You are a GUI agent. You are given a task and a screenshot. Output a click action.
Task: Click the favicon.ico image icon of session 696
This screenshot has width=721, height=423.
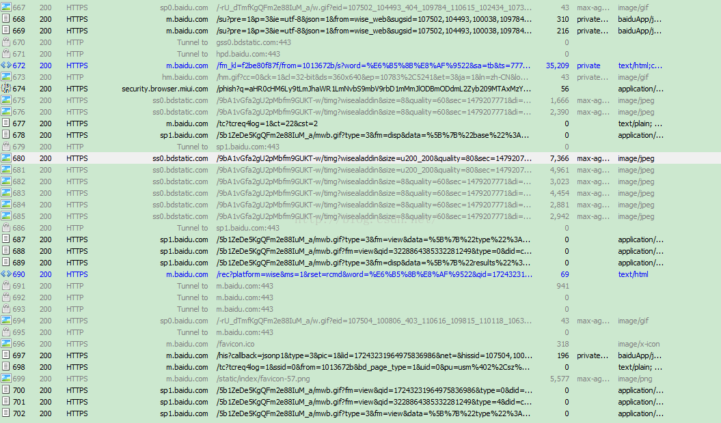click(6, 344)
